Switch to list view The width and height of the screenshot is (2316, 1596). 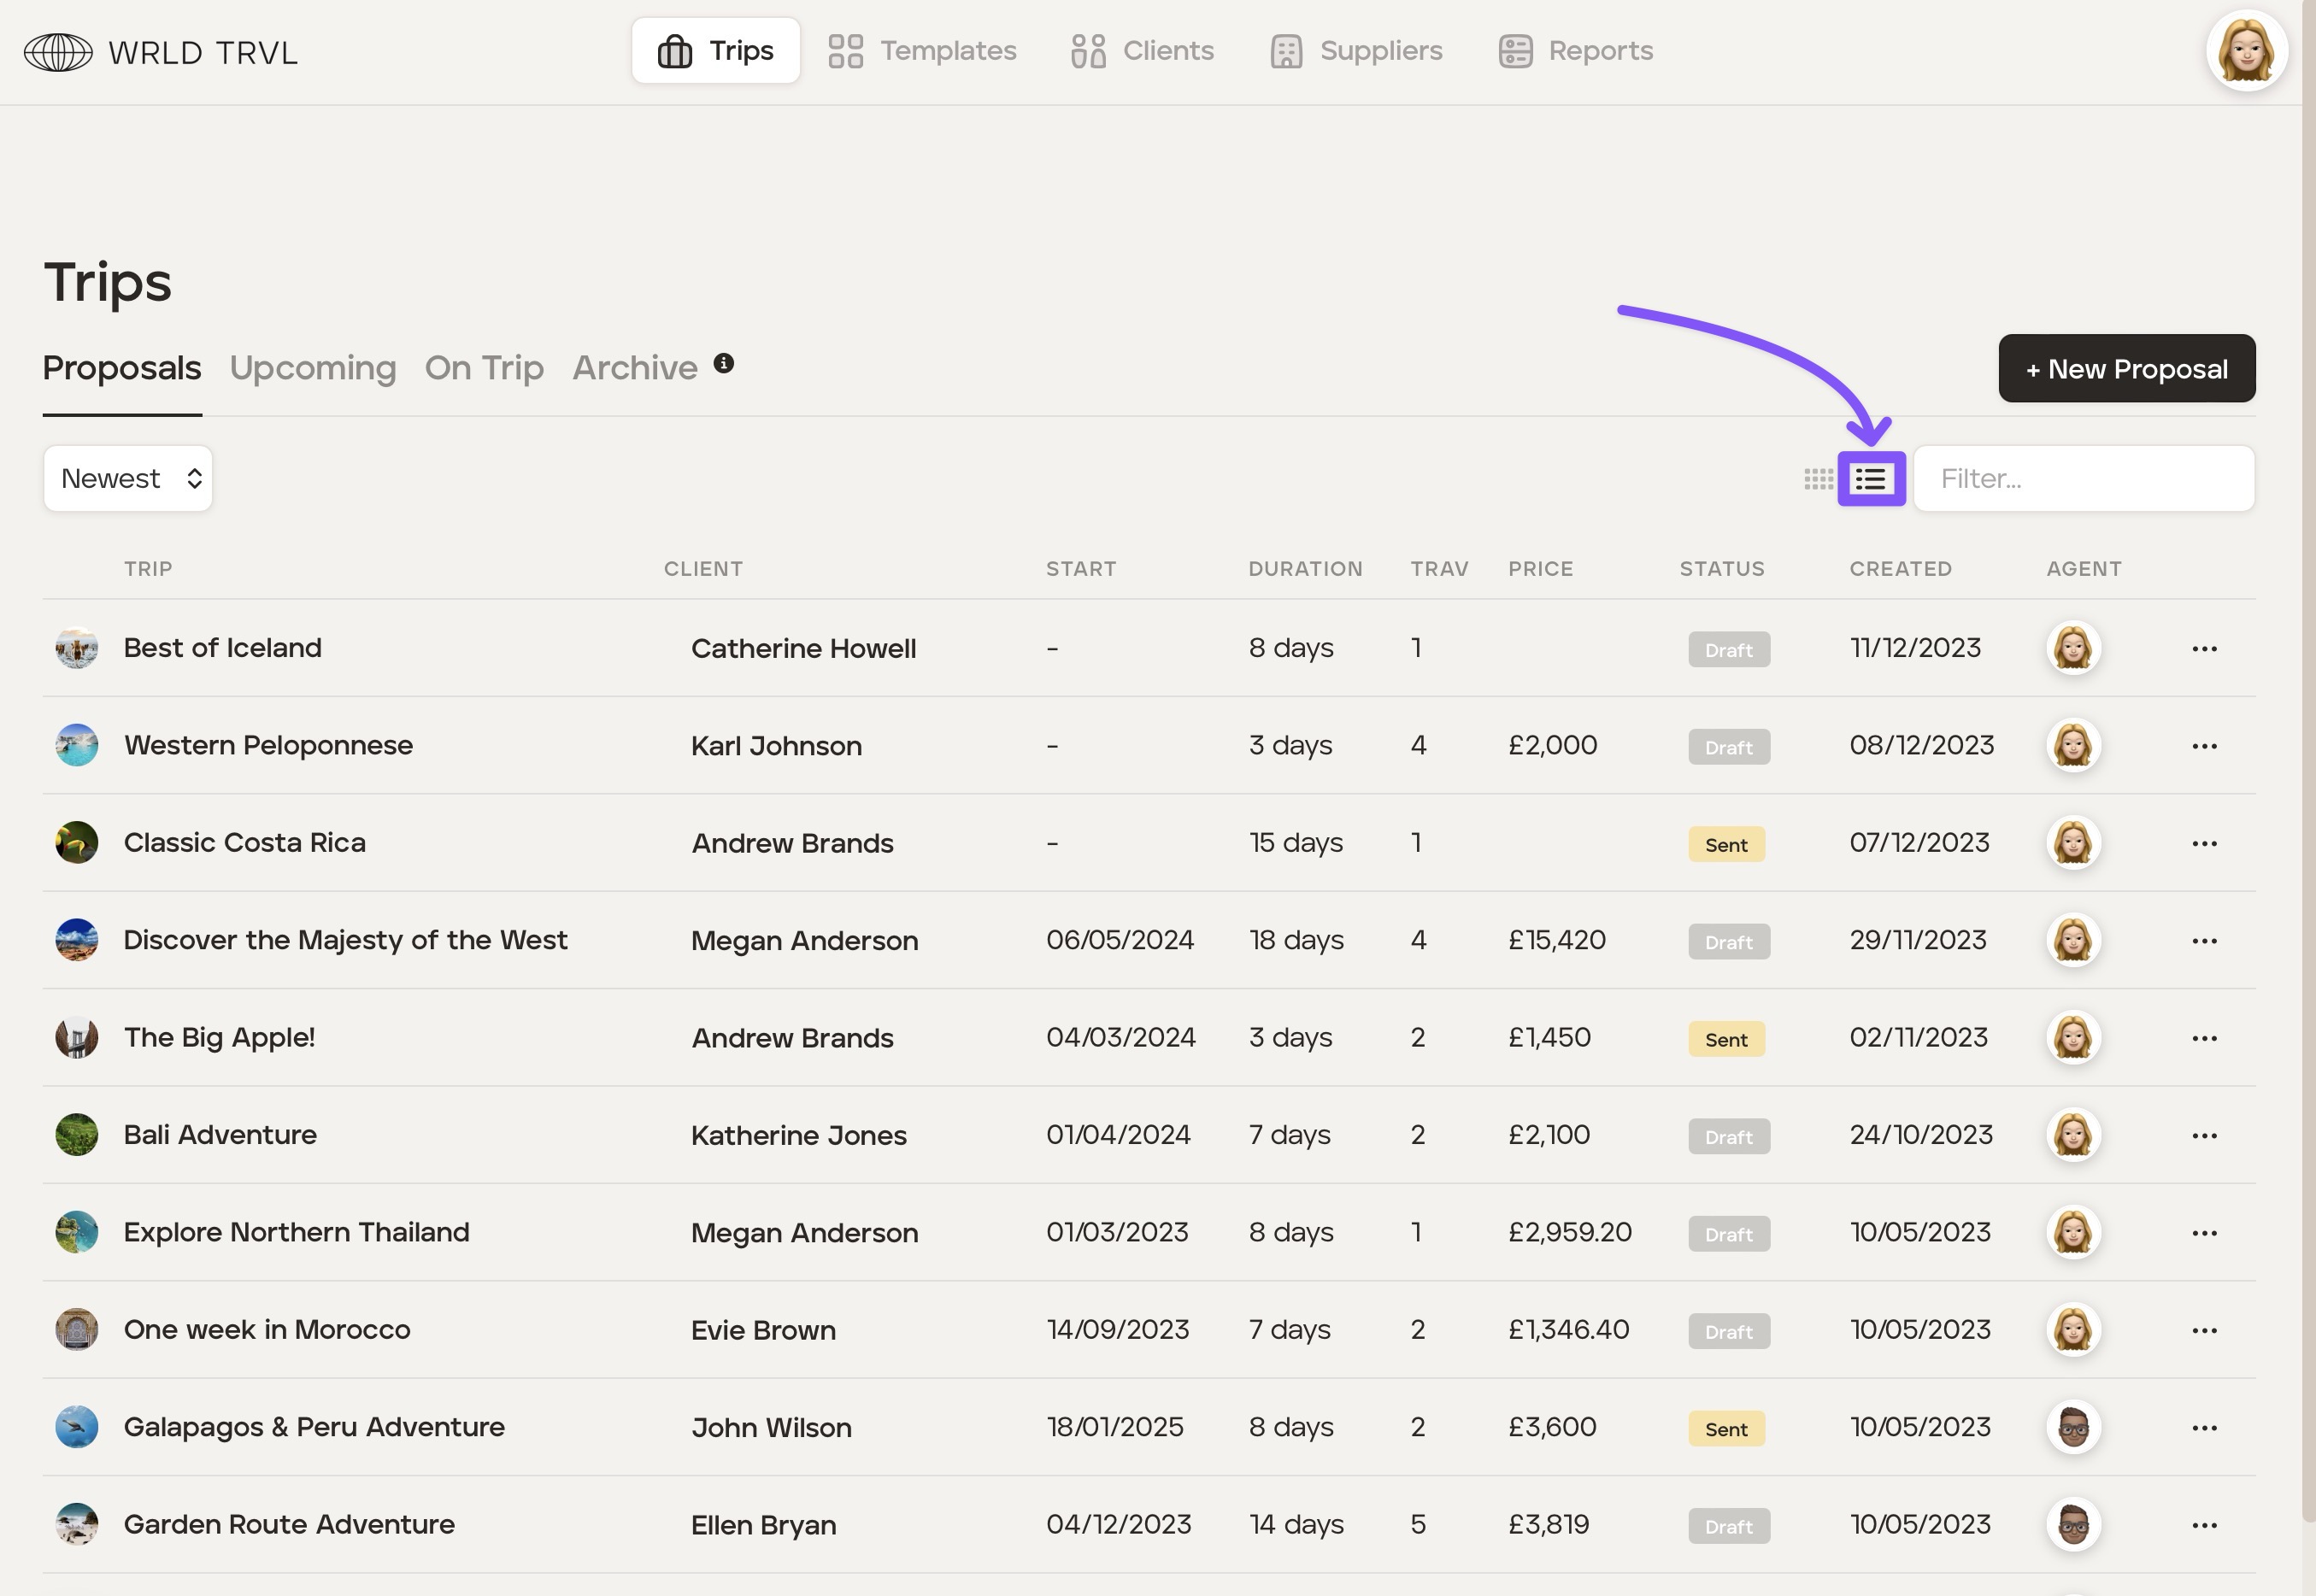pyautogui.click(x=1871, y=479)
